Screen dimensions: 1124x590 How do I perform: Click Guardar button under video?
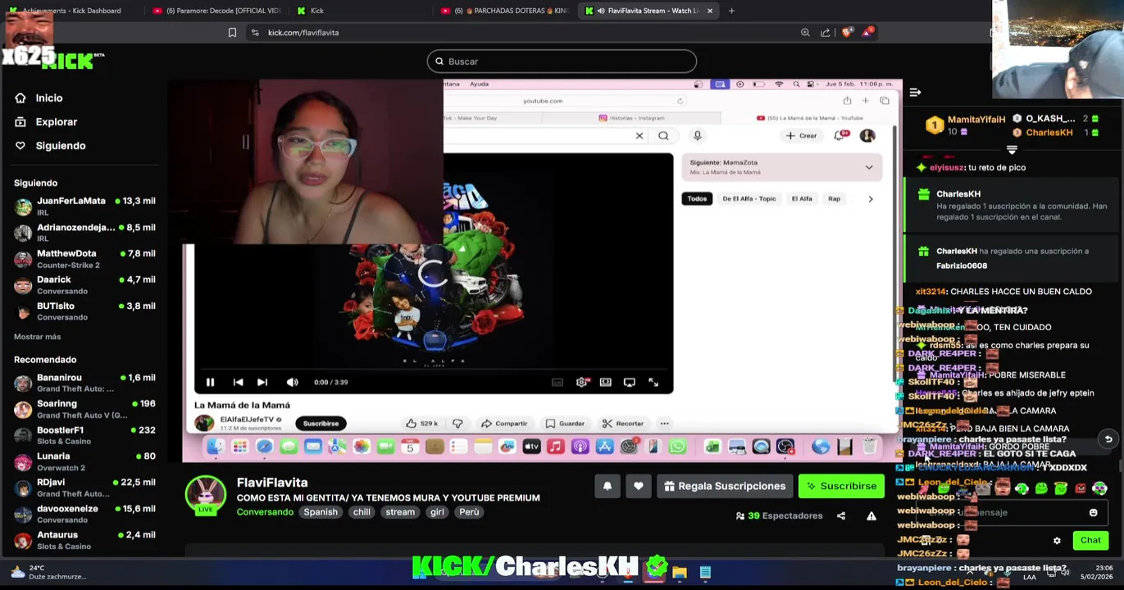[566, 423]
